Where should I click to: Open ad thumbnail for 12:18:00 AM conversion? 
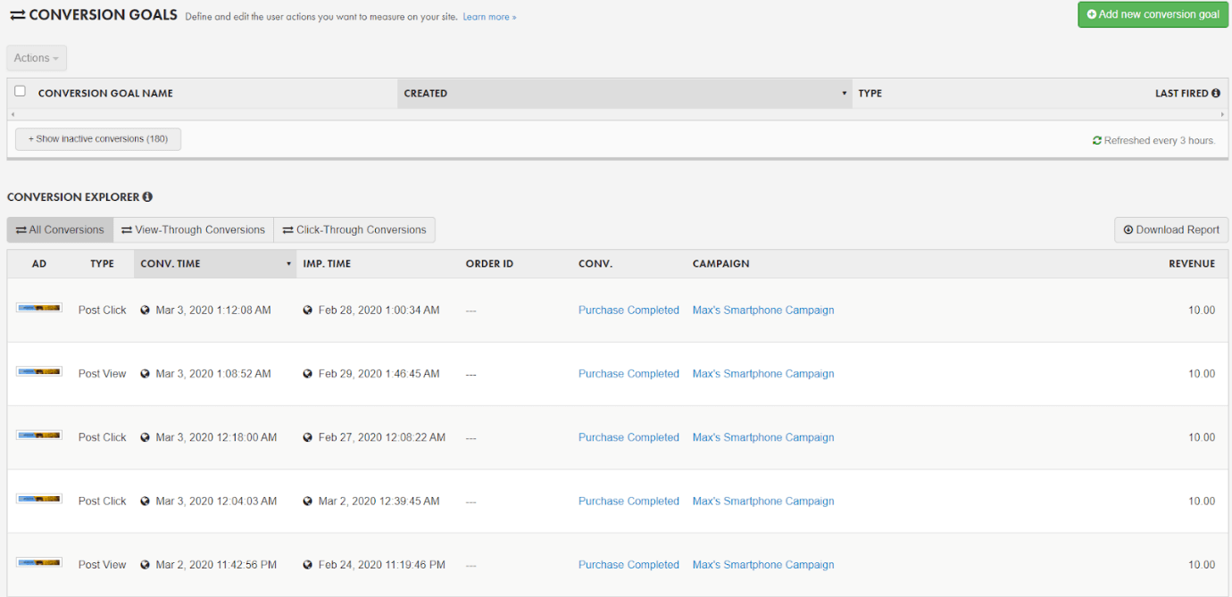(39, 435)
